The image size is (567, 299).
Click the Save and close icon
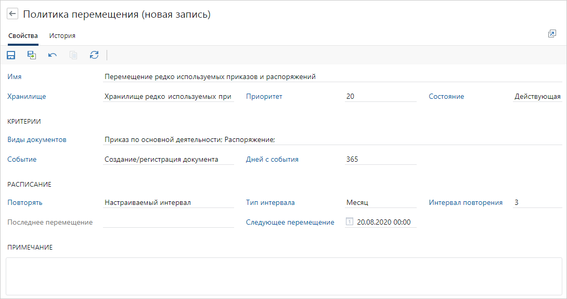(x=32, y=55)
